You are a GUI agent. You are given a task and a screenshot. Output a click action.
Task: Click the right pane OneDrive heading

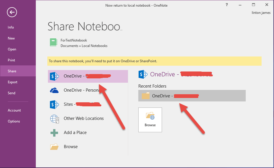pyautogui.click(x=181, y=74)
